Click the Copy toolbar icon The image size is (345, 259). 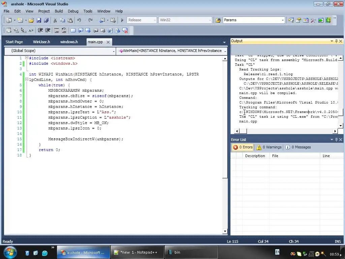[62, 20]
